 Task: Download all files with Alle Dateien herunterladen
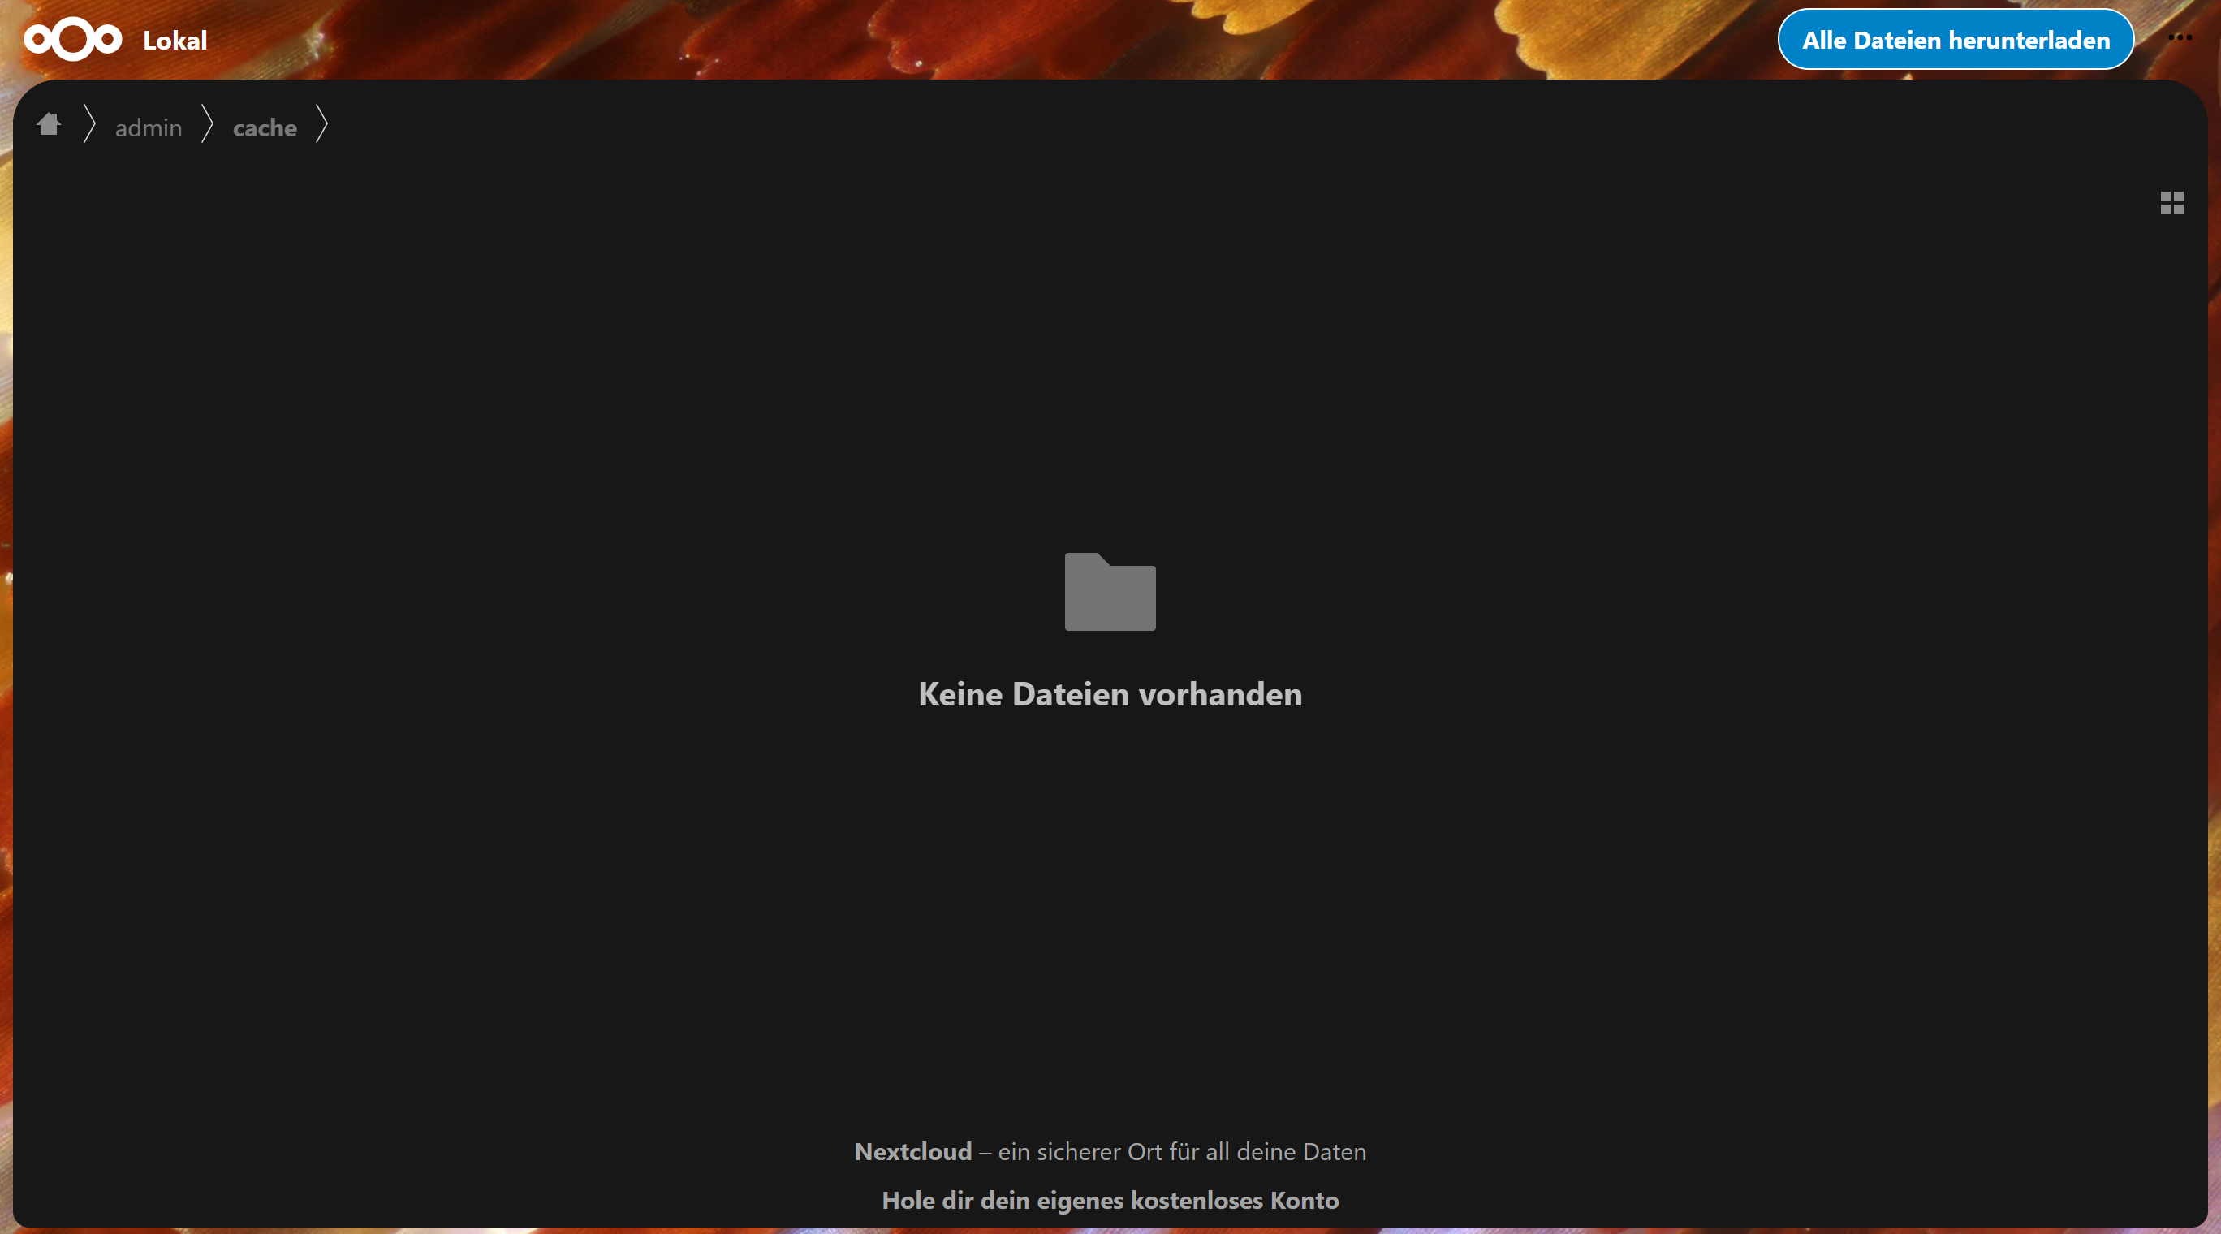tap(1955, 40)
